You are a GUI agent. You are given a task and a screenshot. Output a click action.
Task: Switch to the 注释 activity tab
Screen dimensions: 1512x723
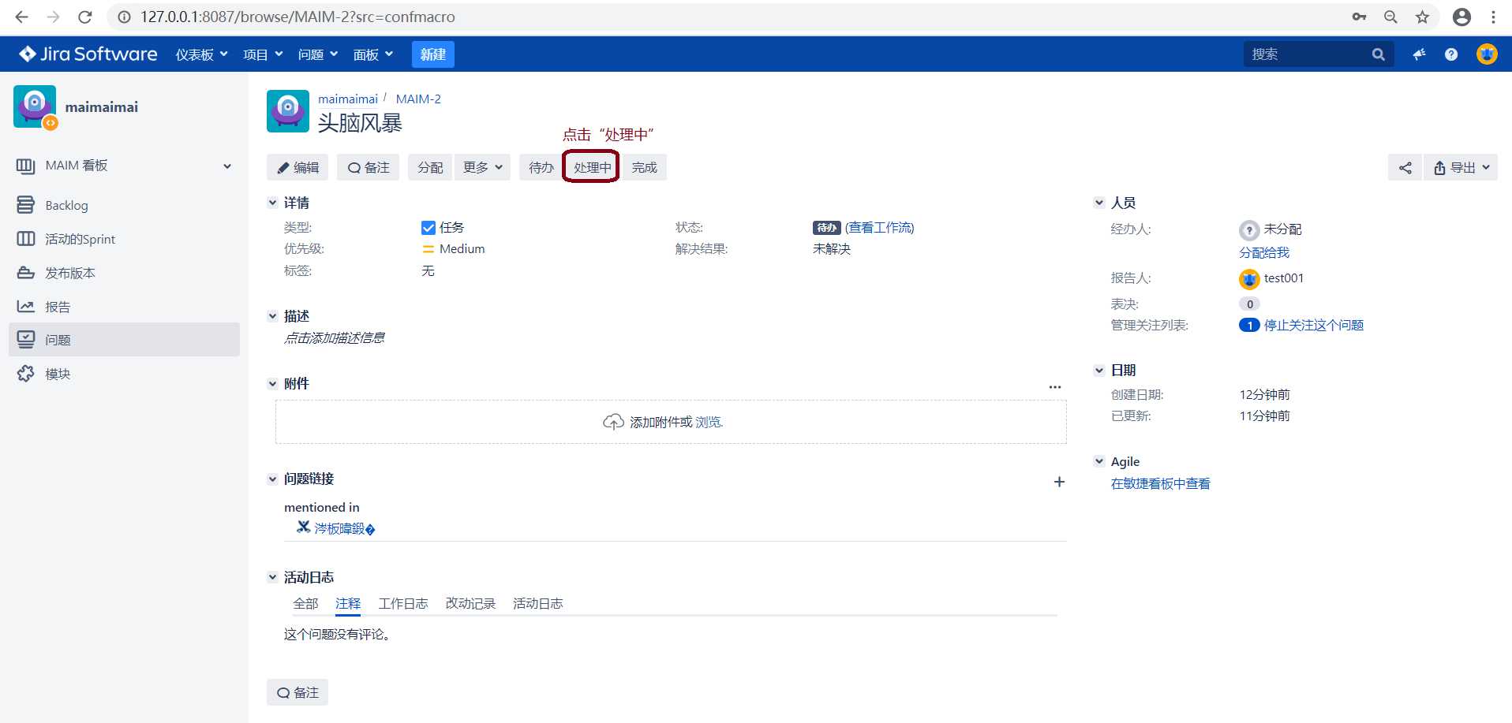348,603
